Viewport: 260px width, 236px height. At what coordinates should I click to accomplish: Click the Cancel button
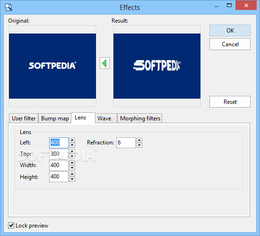[x=230, y=44]
